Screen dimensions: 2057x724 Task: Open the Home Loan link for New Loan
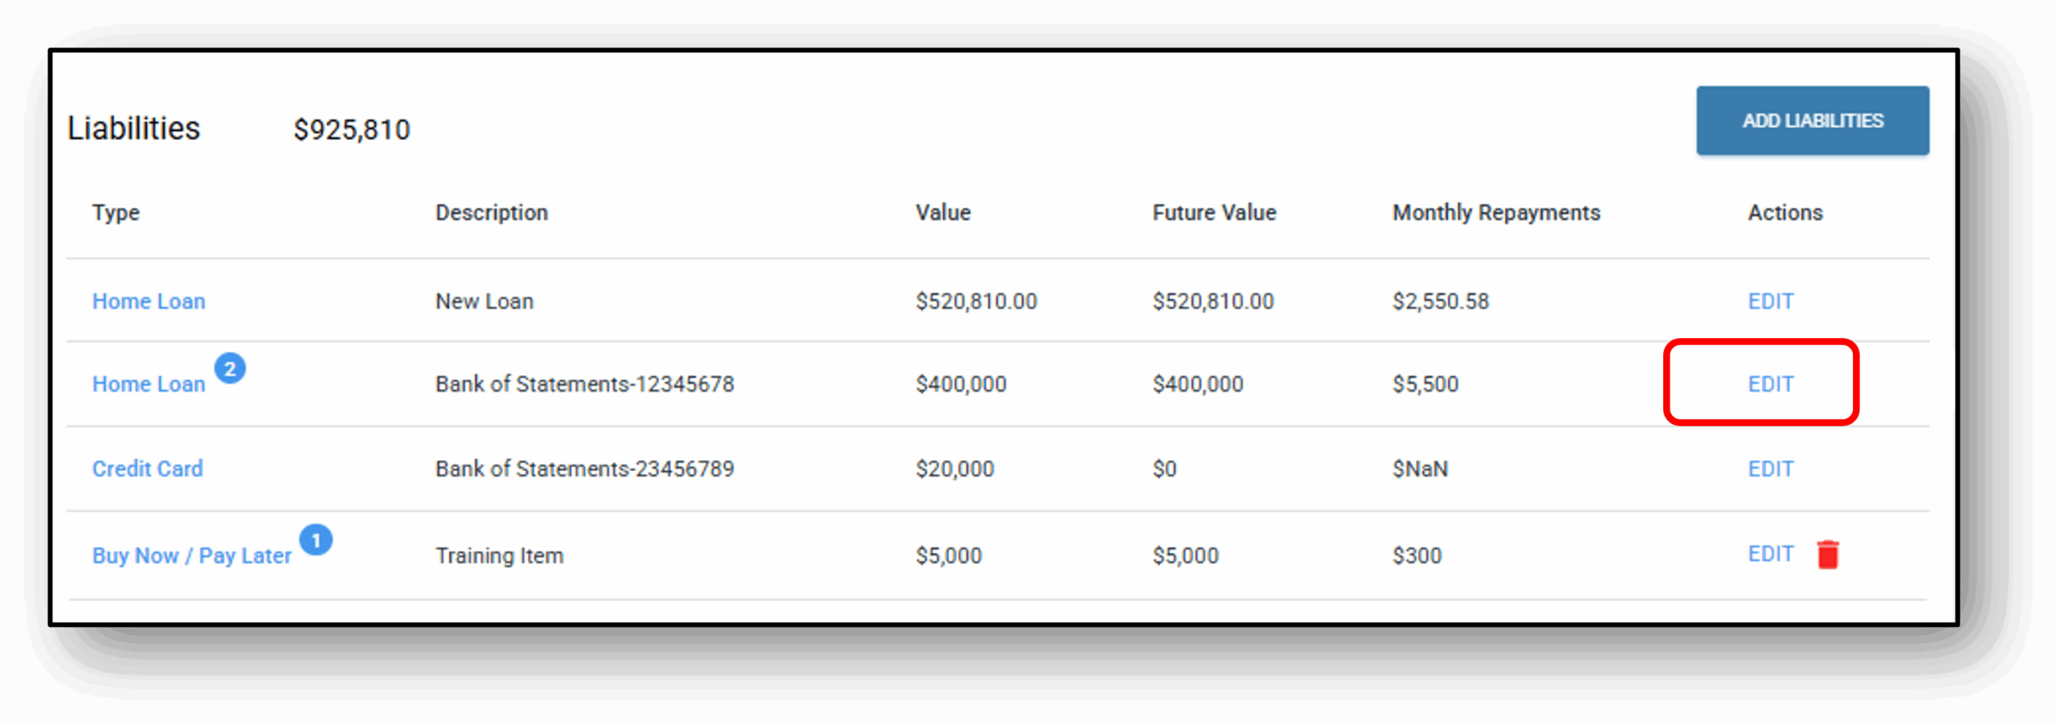pyautogui.click(x=149, y=301)
